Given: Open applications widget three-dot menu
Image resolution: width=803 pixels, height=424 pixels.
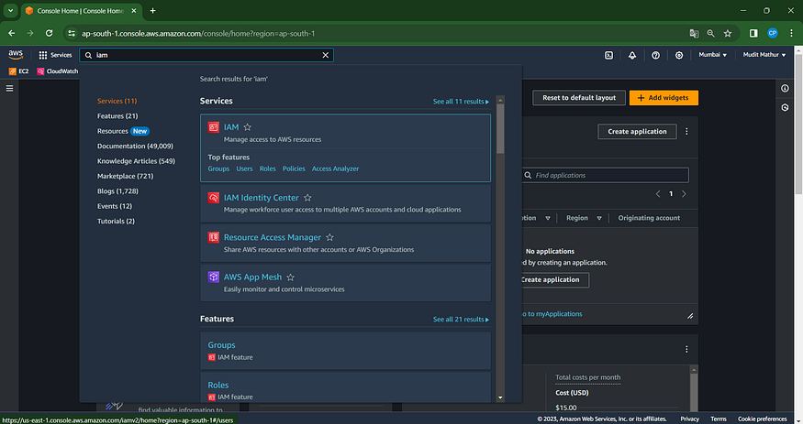Looking at the screenshot, I should click(686, 131).
